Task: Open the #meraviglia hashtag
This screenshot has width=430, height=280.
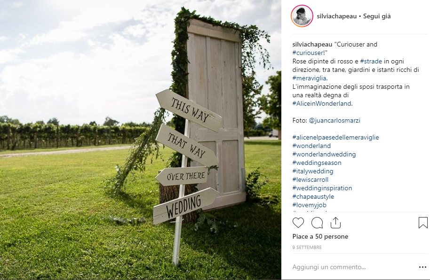Action: (x=310, y=78)
